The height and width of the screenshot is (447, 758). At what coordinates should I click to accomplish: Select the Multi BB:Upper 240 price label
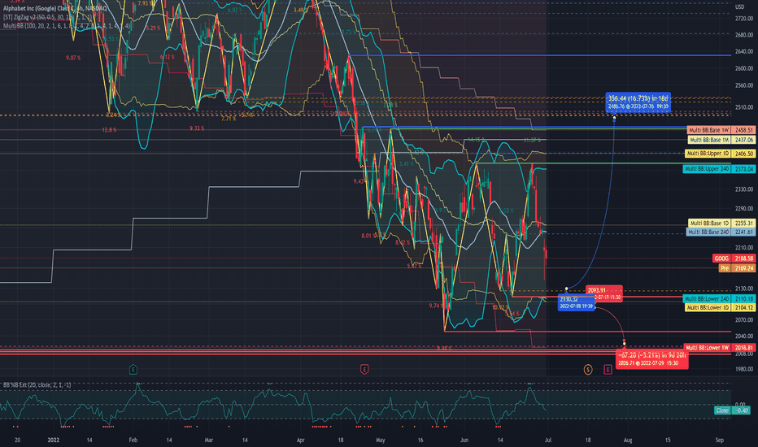pyautogui.click(x=718, y=169)
